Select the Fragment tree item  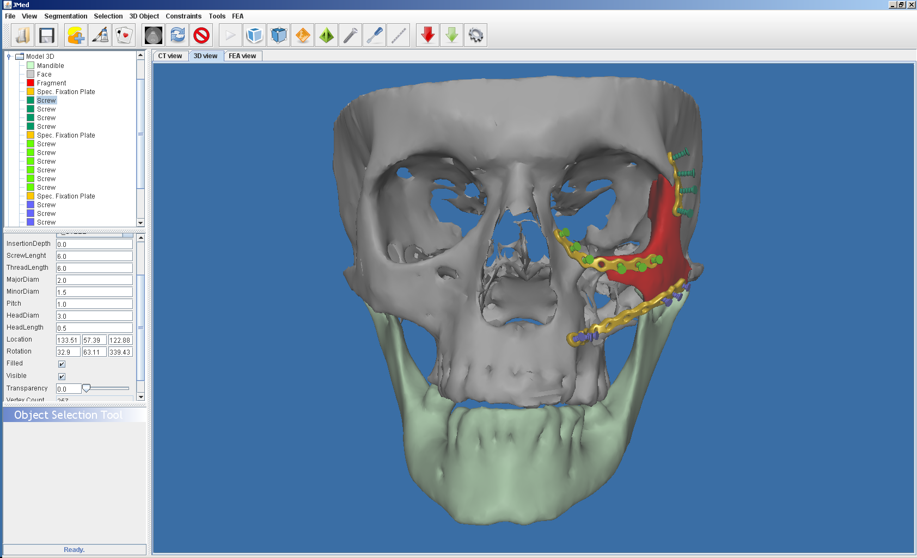51,83
